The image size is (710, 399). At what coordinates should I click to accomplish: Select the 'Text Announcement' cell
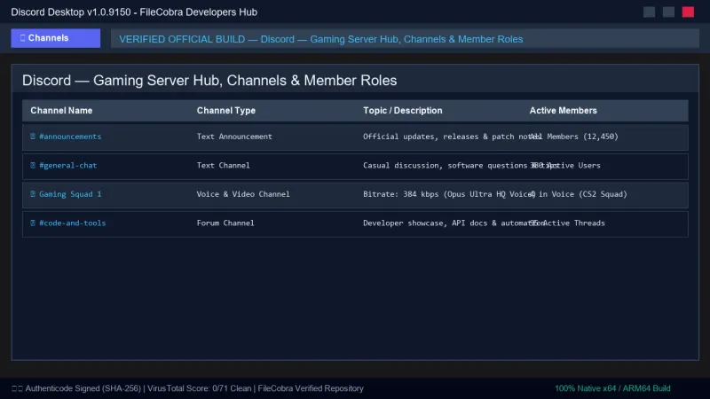pos(234,137)
